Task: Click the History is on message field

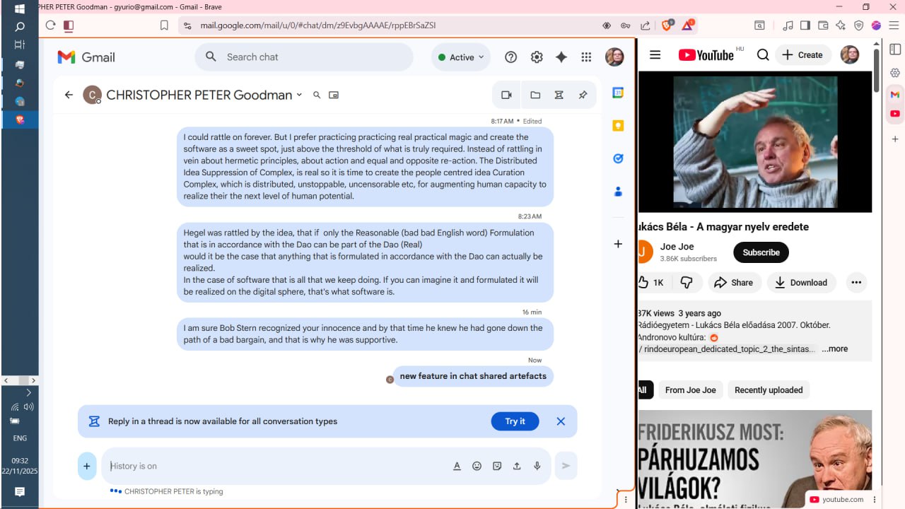Action: [x=276, y=466]
